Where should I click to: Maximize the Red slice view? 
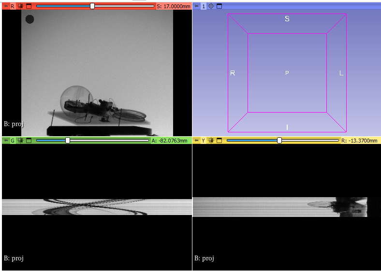[x=29, y=6]
